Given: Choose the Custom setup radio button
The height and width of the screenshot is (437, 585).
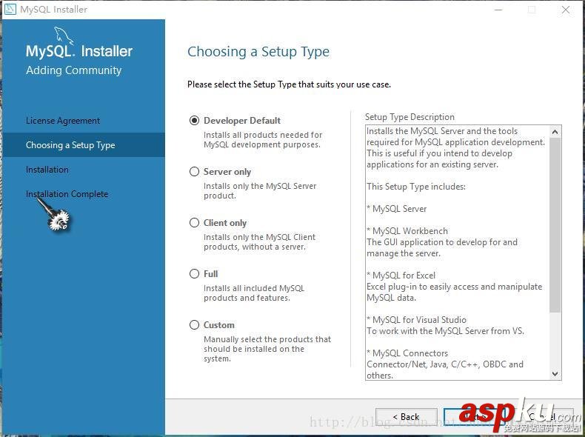Looking at the screenshot, I should point(194,325).
